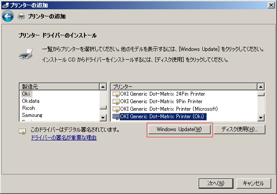
Task: Click the manufacturer list scrollbar thumb
Action: coord(103,107)
